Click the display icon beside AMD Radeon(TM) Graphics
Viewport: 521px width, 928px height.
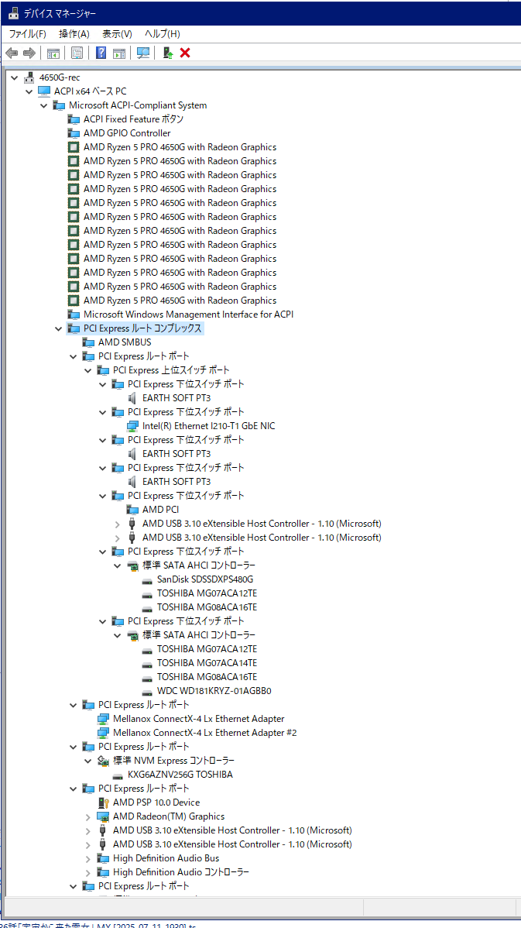103,816
